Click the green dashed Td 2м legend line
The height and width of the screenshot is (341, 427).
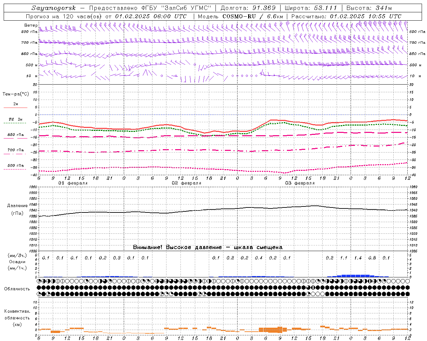[15, 123]
